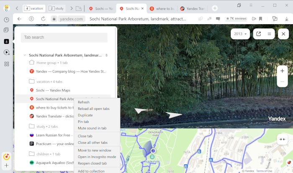The height and width of the screenshot is (173, 293).
Task: Open the bookmarks icon in title bar
Action: click(239, 5)
